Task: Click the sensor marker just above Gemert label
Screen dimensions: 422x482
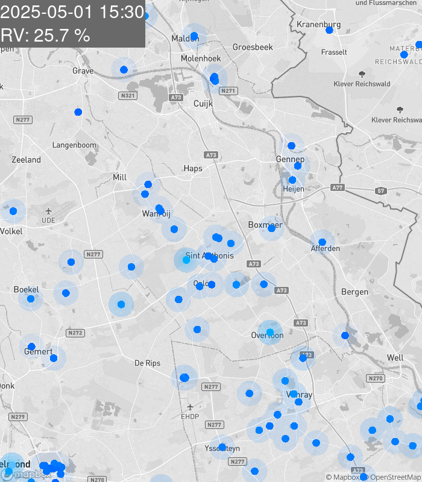Action: coord(31,347)
